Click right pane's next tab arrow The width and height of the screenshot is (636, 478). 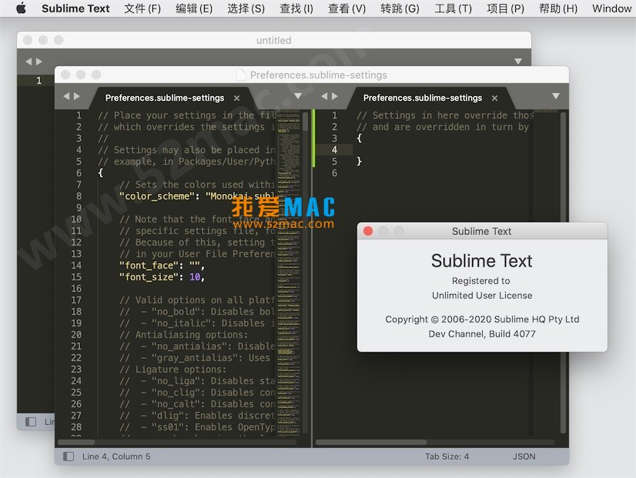335,96
